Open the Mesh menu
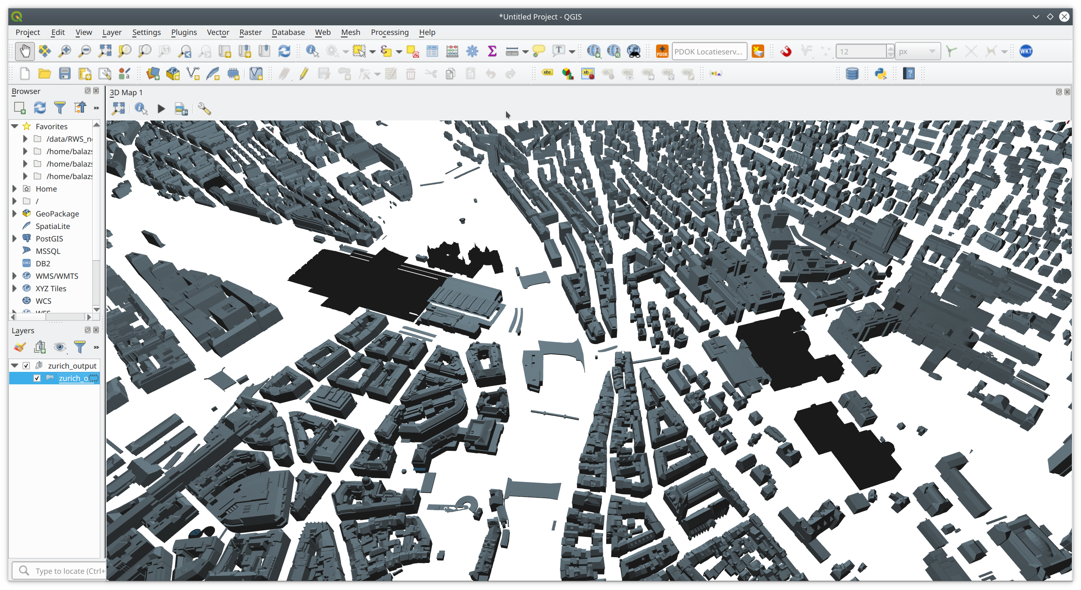1081x590 pixels. (x=350, y=32)
